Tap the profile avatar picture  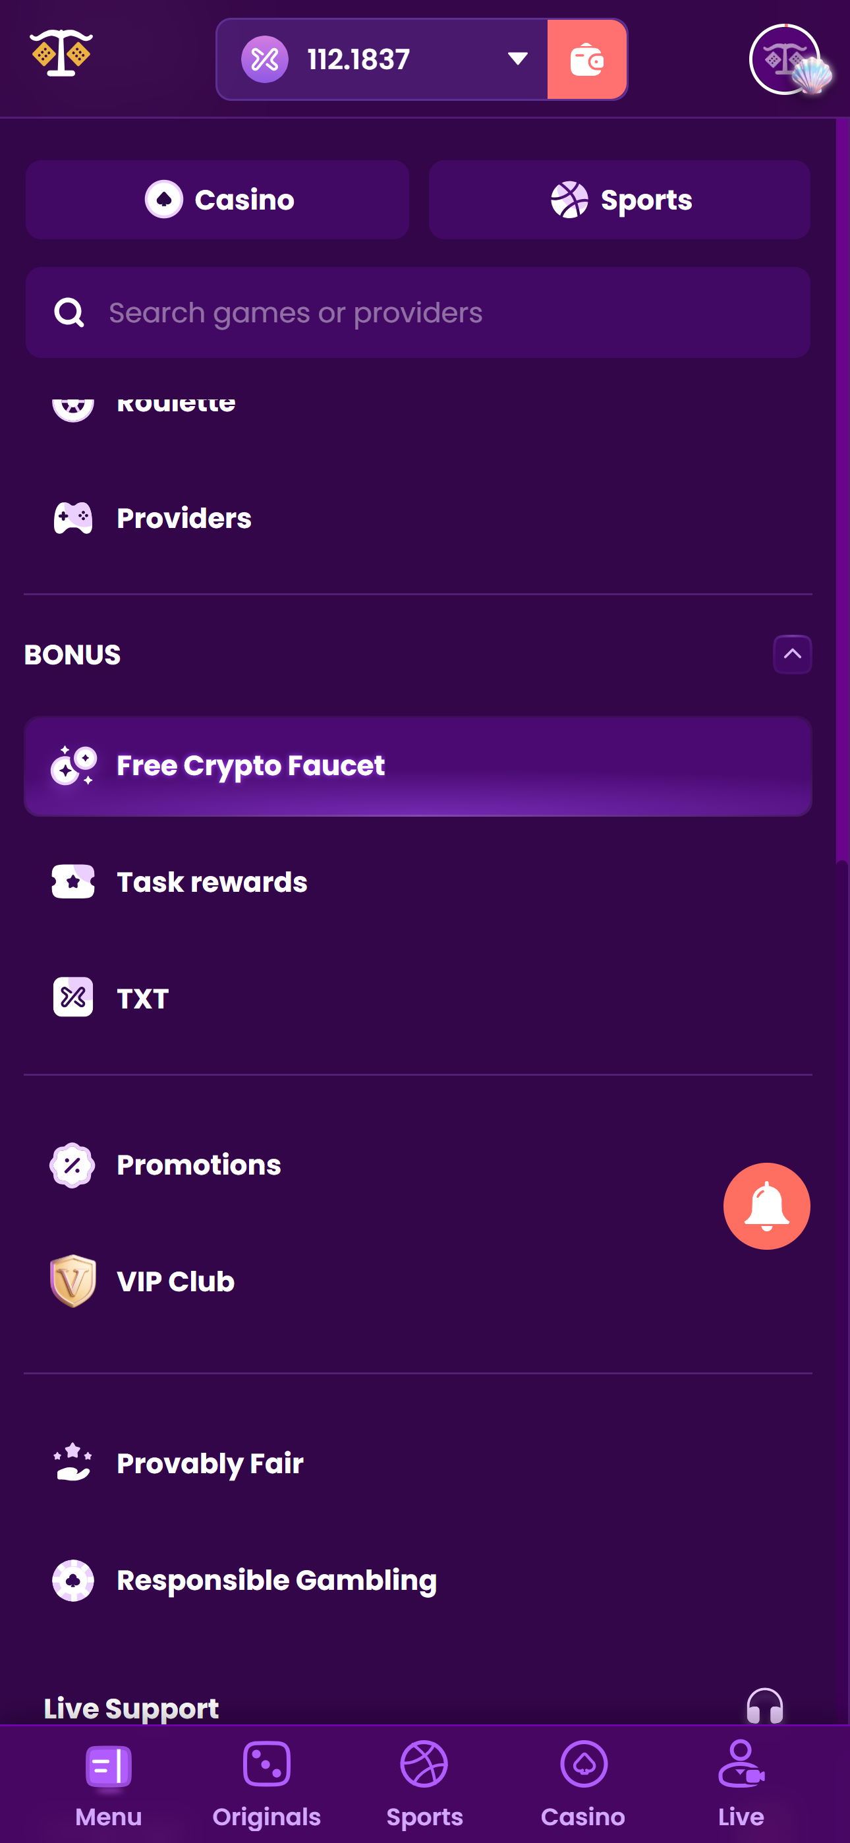pos(785,59)
